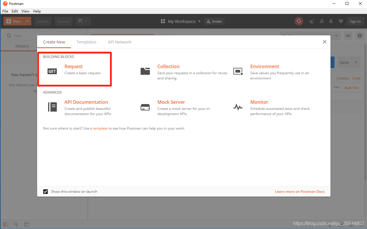Click the orange sync status icon
This screenshot has width=367, height=229.
coord(299,21)
